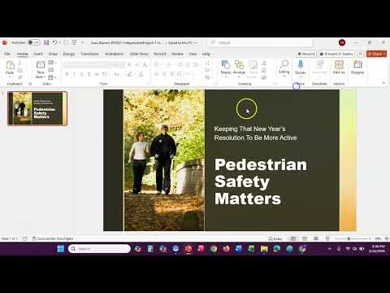Open the Help ribbon tab

pyautogui.click(x=206, y=54)
